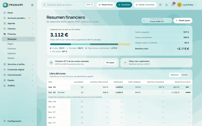Expand the Configuración chevron
This screenshot has height=126, width=202.
33,121
